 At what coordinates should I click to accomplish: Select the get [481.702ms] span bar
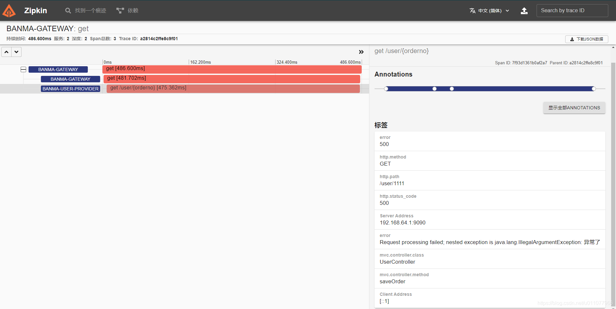[232, 79]
